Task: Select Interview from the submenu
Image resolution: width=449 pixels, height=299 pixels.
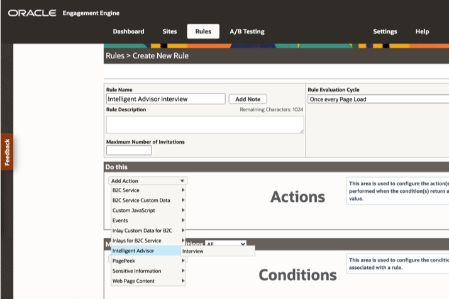Action: pos(218,251)
